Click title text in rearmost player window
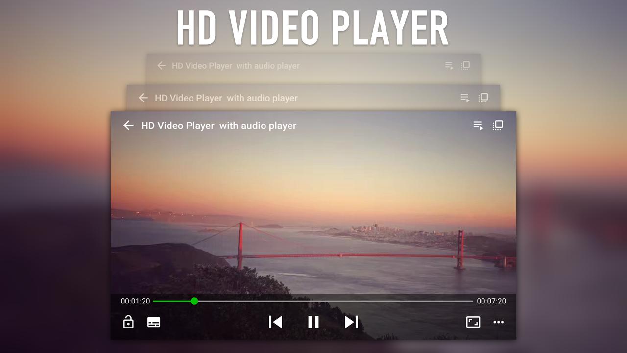 [x=236, y=66]
